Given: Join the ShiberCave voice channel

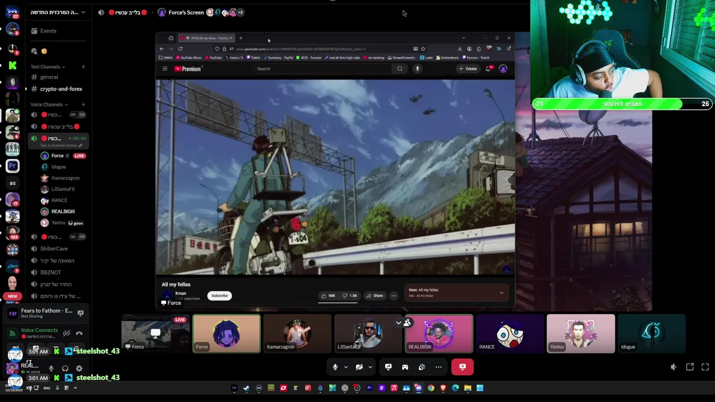Looking at the screenshot, I should coord(58,248).
